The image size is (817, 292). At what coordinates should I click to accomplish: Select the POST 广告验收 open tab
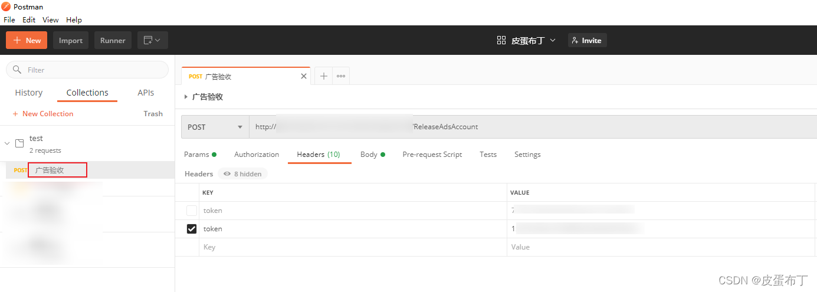pyautogui.click(x=246, y=76)
